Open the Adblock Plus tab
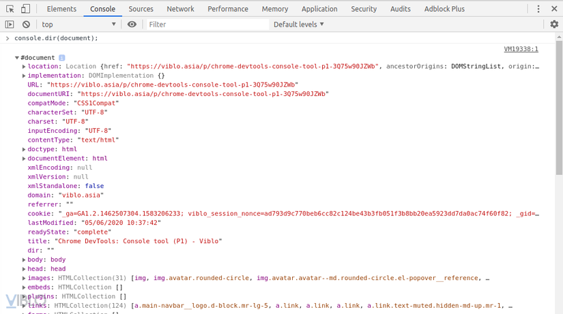The image size is (563, 314). click(x=444, y=9)
